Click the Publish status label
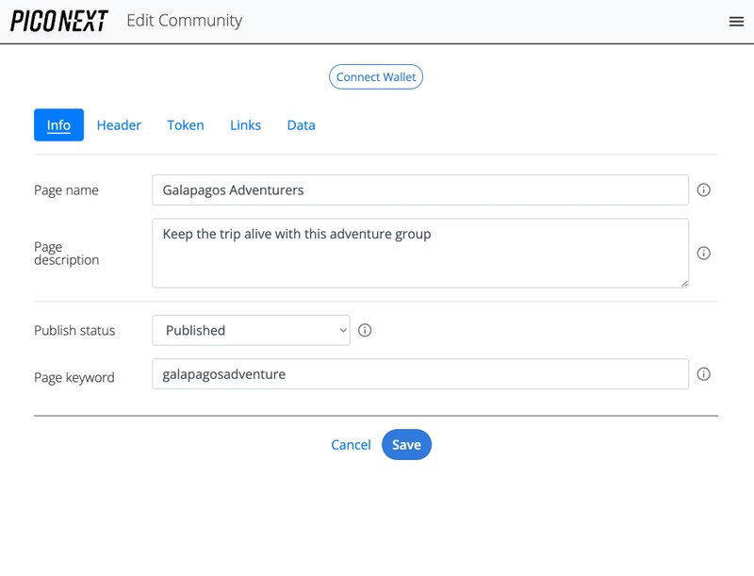This screenshot has width=754, height=576. click(74, 331)
